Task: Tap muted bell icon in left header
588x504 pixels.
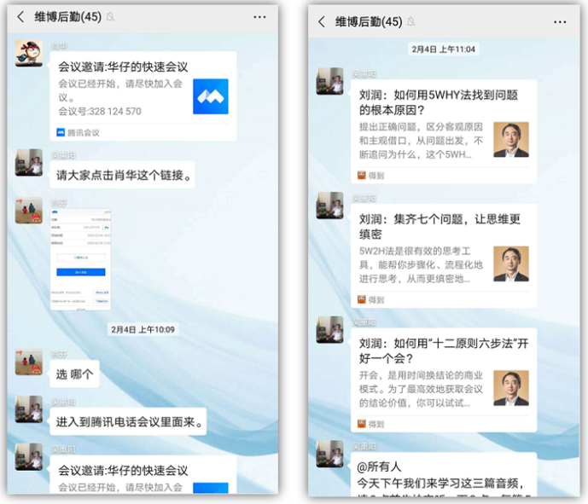Action: click(x=110, y=17)
